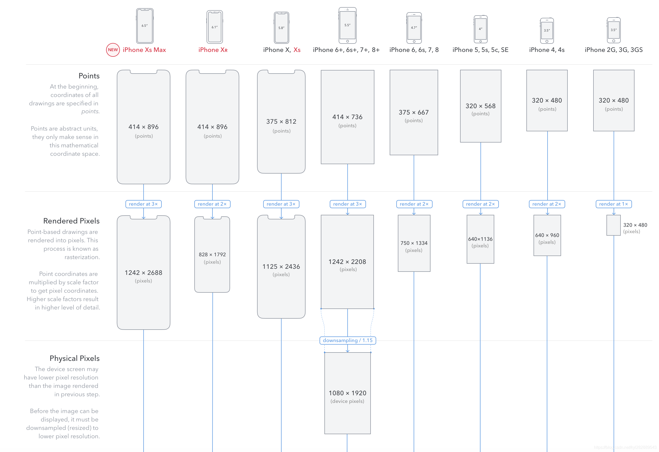Click the render at 1× label
Image resolution: width=659 pixels, height=452 pixels.
(614, 204)
